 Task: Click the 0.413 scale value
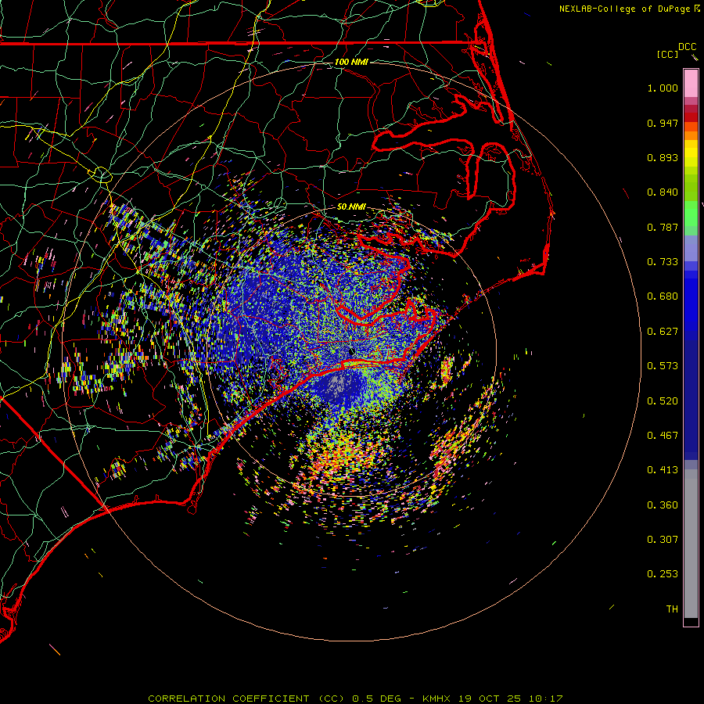click(663, 470)
